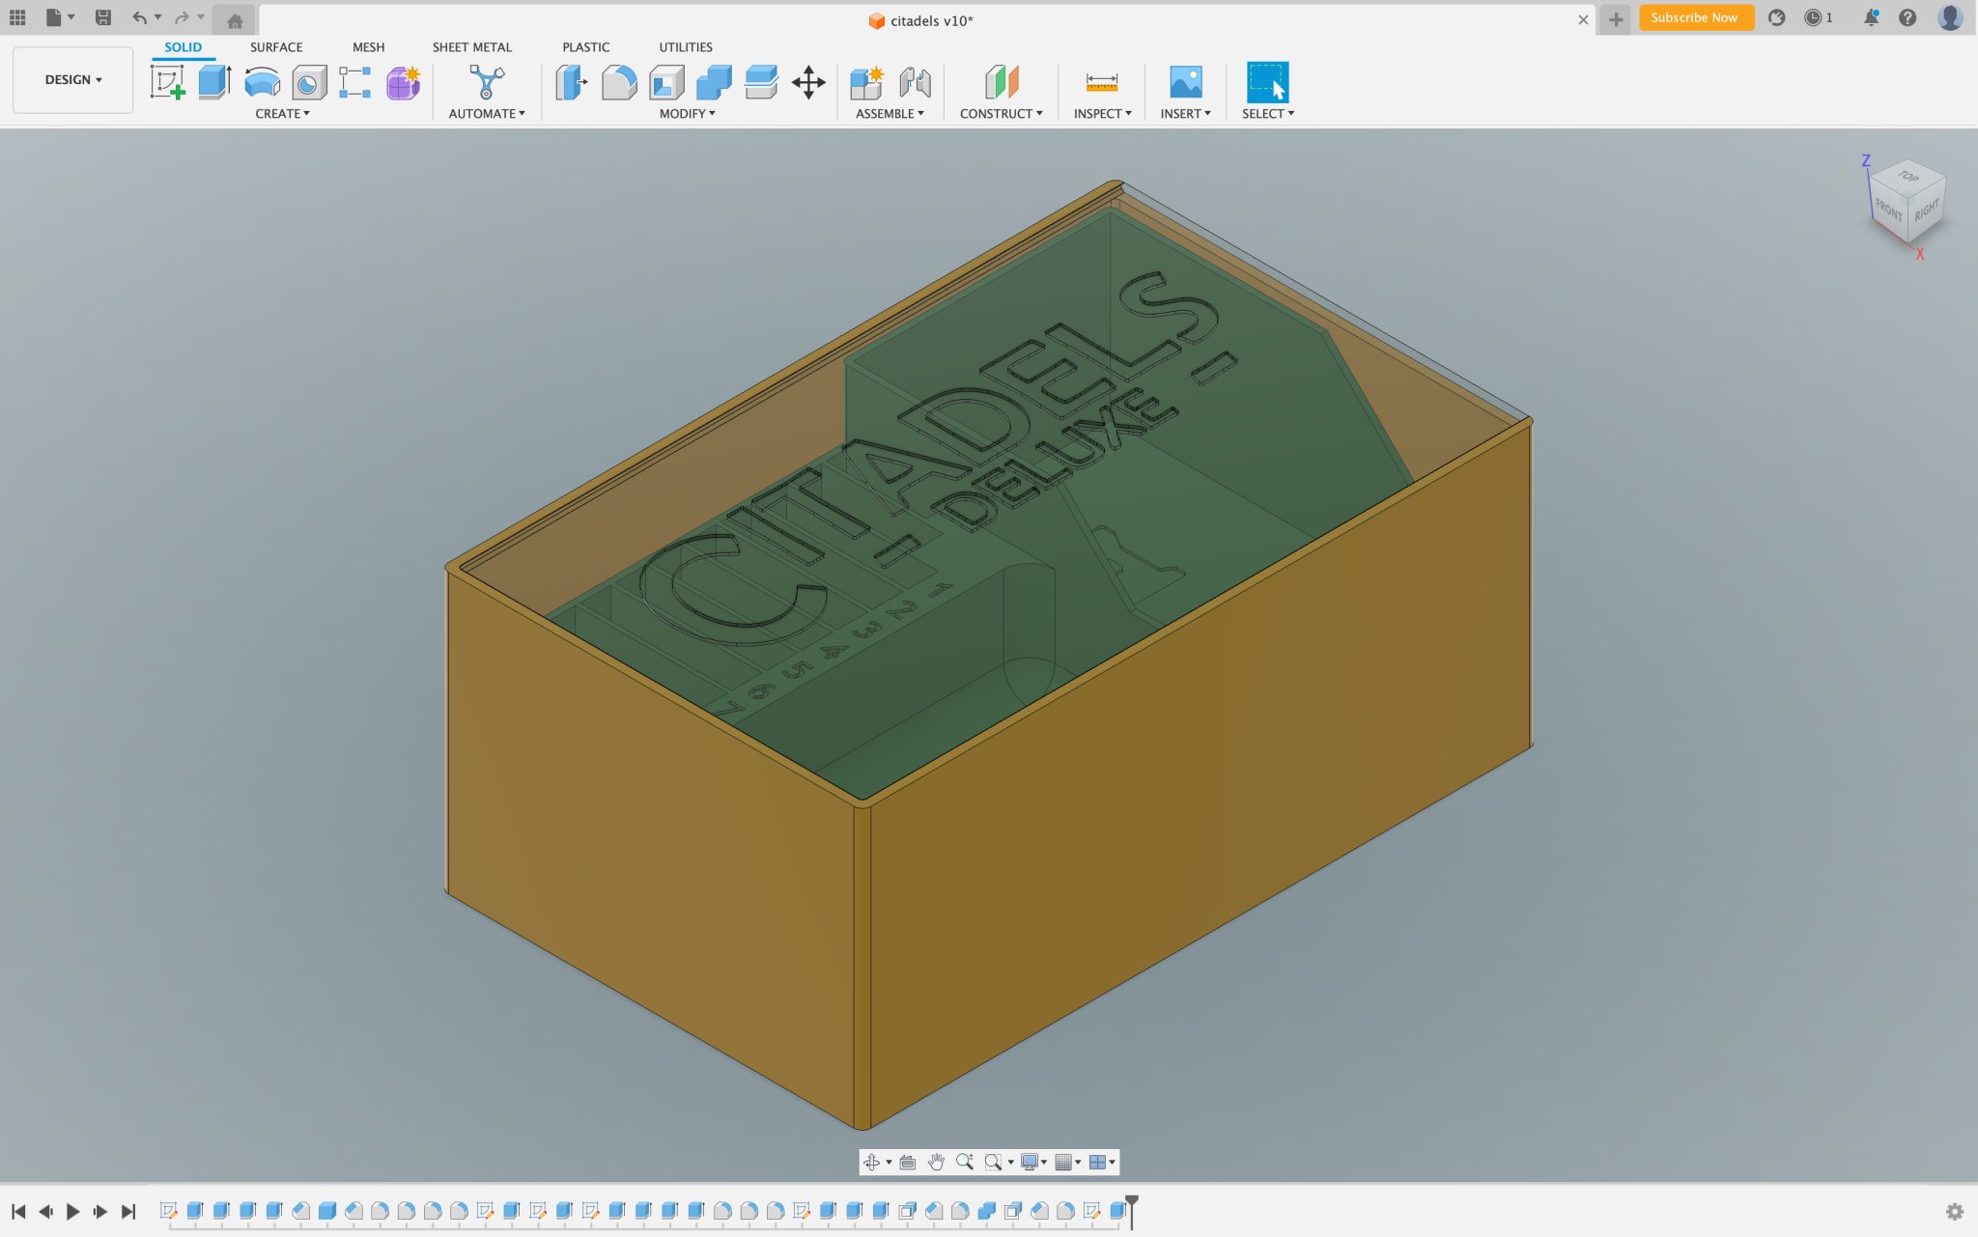Click the Joint tool icon in Assemble
The height and width of the screenshot is (1237, 1978).
914,82
